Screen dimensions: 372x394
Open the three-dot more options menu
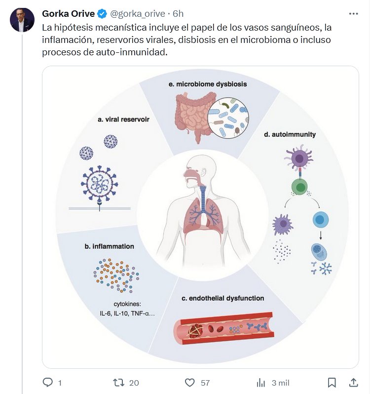click(353, 13)
